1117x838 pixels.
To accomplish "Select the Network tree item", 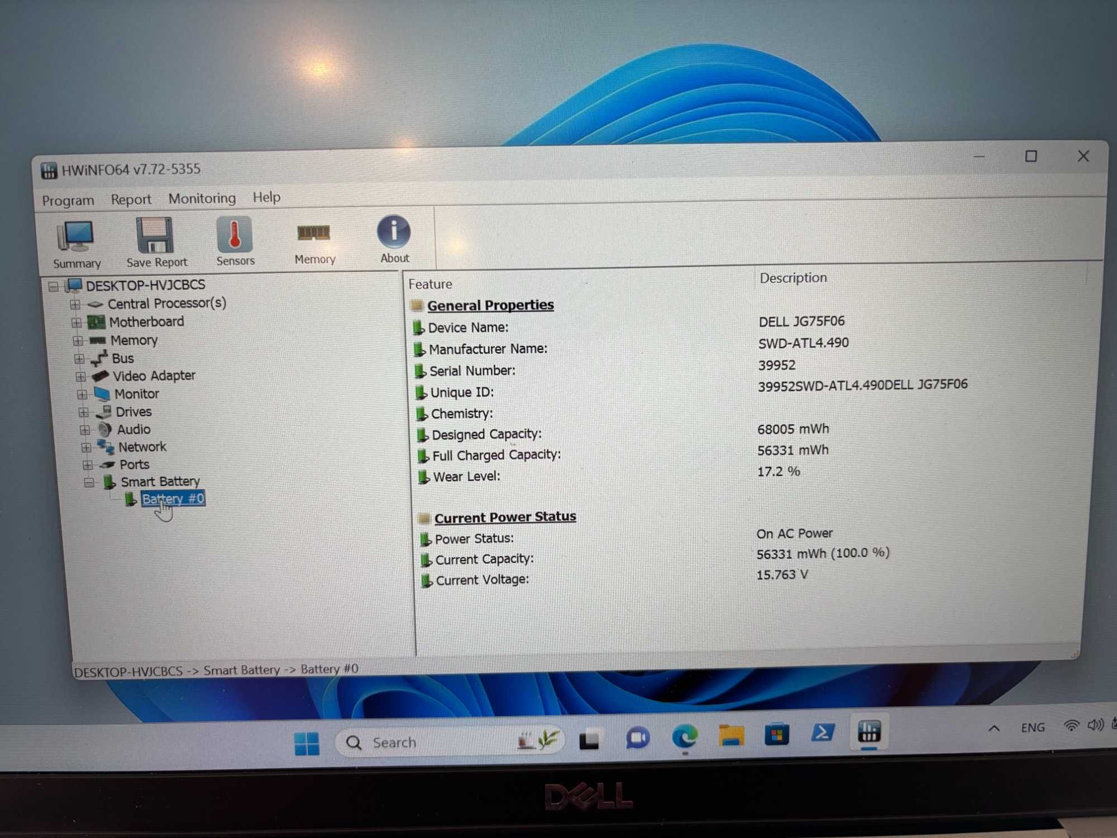I will pos(142,447).
